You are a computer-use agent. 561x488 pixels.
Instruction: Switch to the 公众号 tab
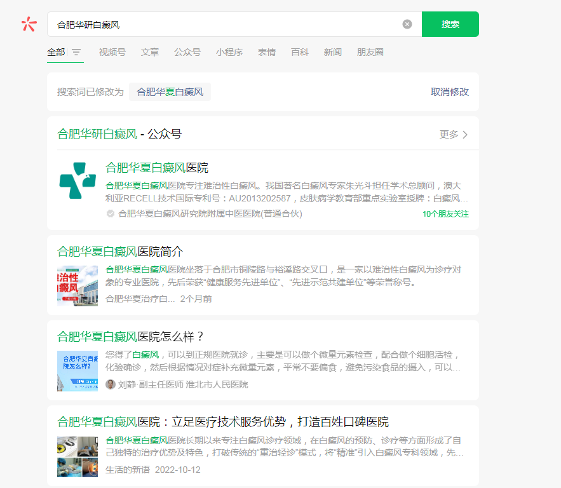(x=187, y=52)
